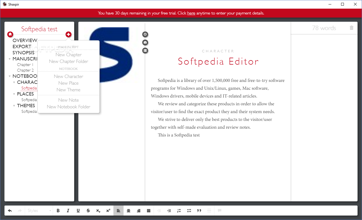This screenshot has width=362, height=220.
Task: Click the '78 words' counter
Action: pos(324,28)
